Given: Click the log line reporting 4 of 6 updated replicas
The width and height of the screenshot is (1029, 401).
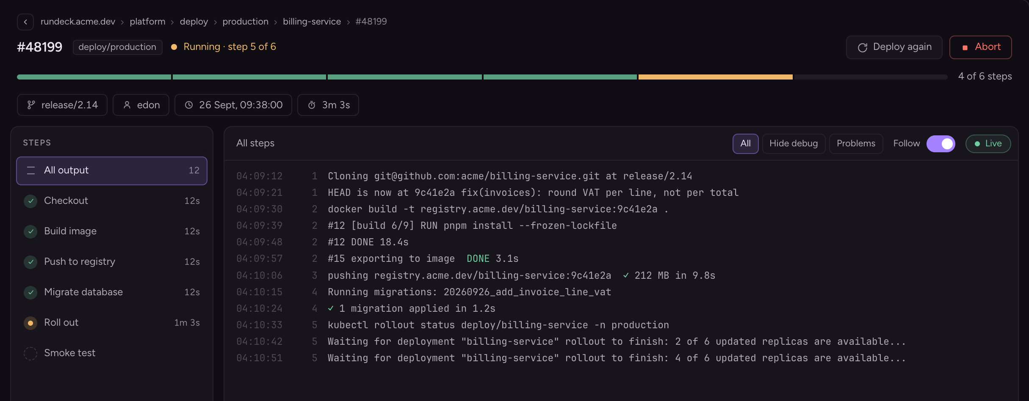Looking at the screenshot, I should [x=617, y=358].
